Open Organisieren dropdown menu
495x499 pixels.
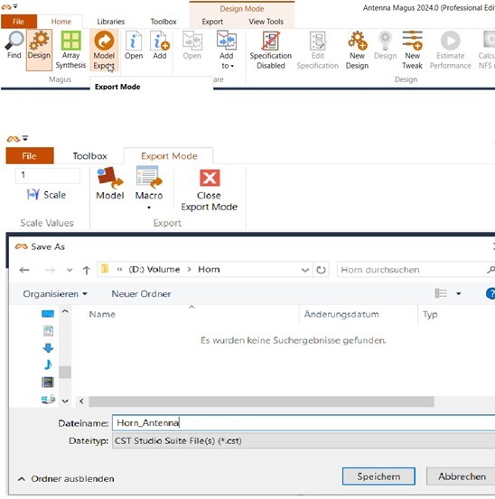tap(55, 294)
